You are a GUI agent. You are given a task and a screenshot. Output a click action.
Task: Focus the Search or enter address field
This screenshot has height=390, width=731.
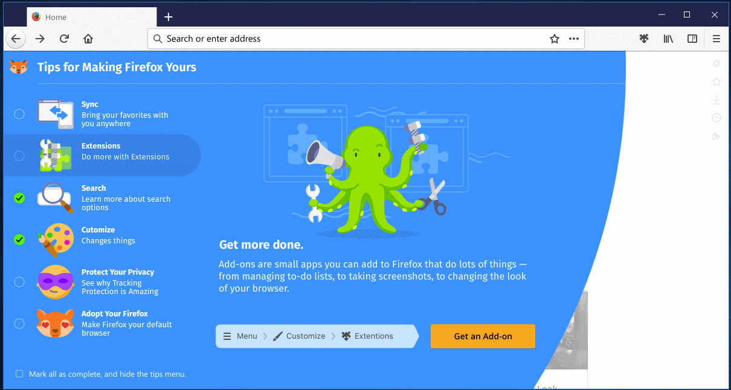[365, 39]
